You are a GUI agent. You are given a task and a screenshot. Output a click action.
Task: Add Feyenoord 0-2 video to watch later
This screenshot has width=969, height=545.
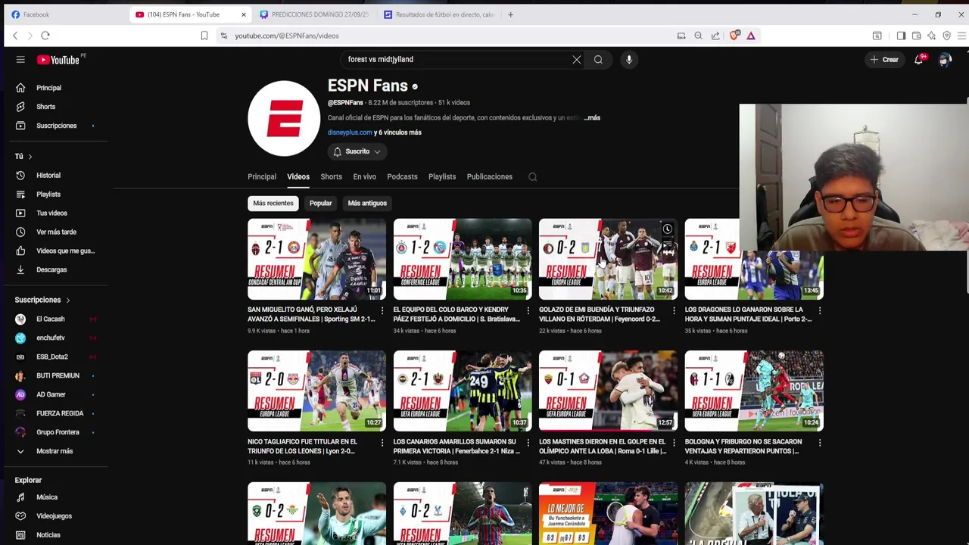click(668, 229)
